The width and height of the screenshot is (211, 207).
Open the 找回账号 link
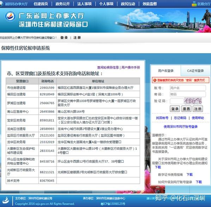point(162,118)
